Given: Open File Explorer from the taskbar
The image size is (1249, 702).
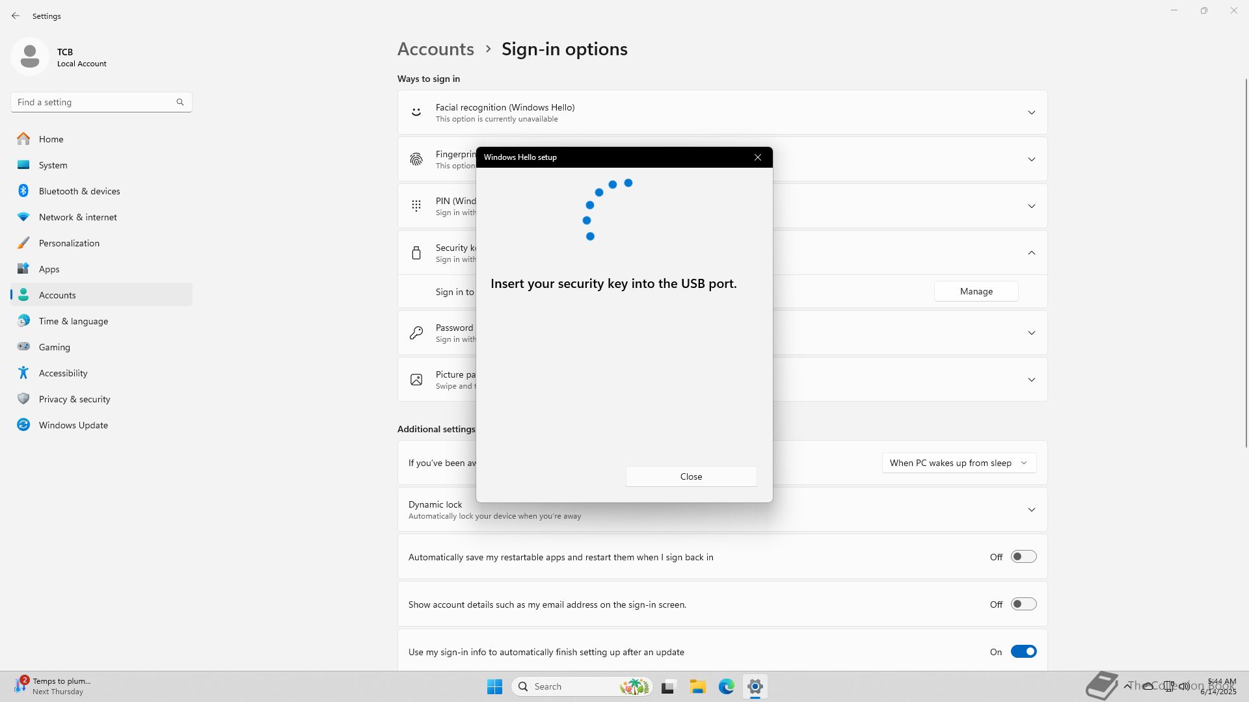Looking at the screenshot, I should click(x=697, y=686).
